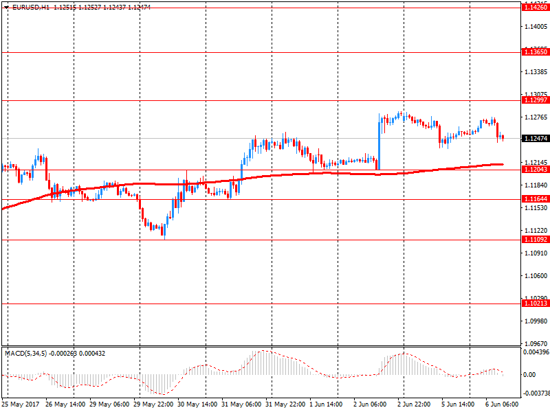
Task: Click the 1.11530 price scale value
Action: point(536,208)
